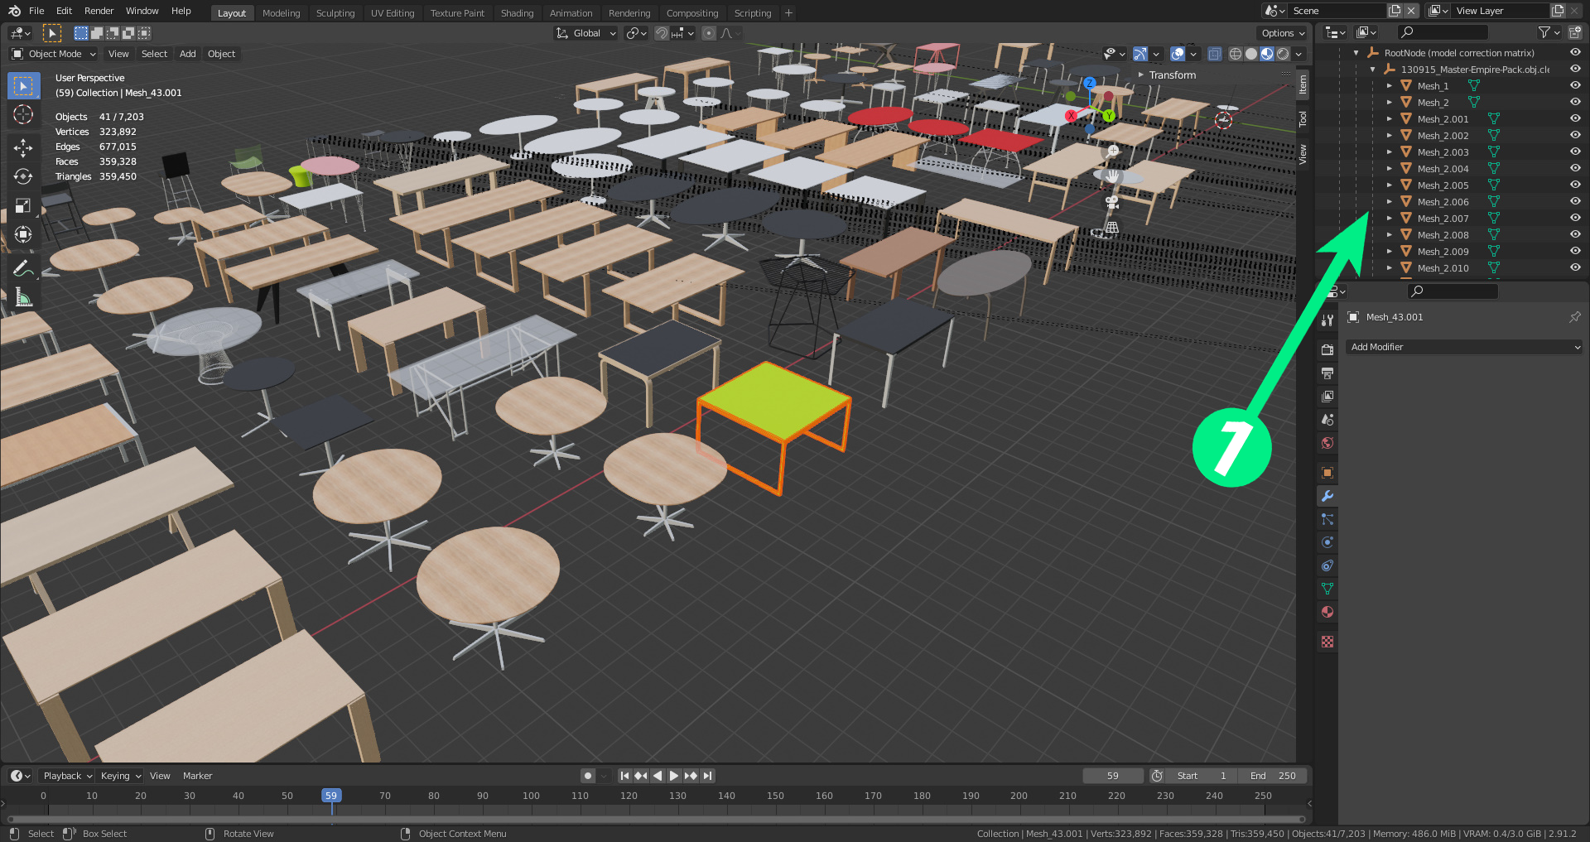Hide Mesh_2.005 using its eye icon
This screenshot has width=1590, height=842.
click(x=1575, y=185)
